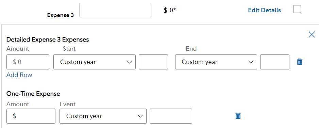Screen dimensions: 319x128
Task: Click the $ 0* total value
Action: (x=170, y=10)
